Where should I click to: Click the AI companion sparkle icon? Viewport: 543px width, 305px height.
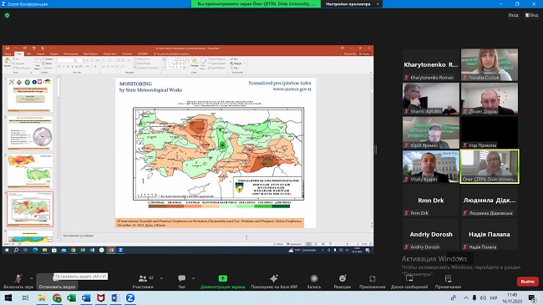(273, 278)
